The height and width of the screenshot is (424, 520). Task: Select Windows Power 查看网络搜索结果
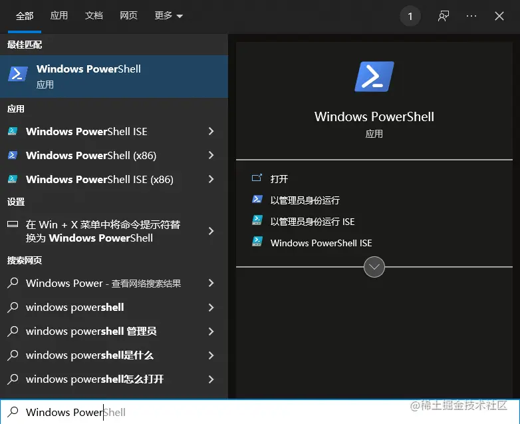(114, 283)
